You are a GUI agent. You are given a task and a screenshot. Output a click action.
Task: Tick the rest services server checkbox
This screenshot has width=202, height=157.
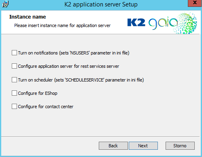14,66
